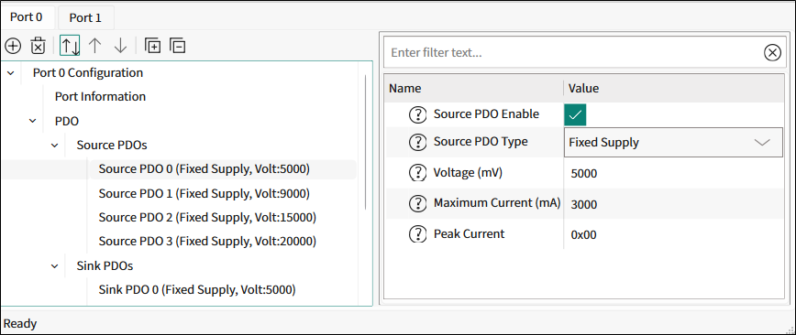Switch to the Port 0 tab

click(27, 17)
